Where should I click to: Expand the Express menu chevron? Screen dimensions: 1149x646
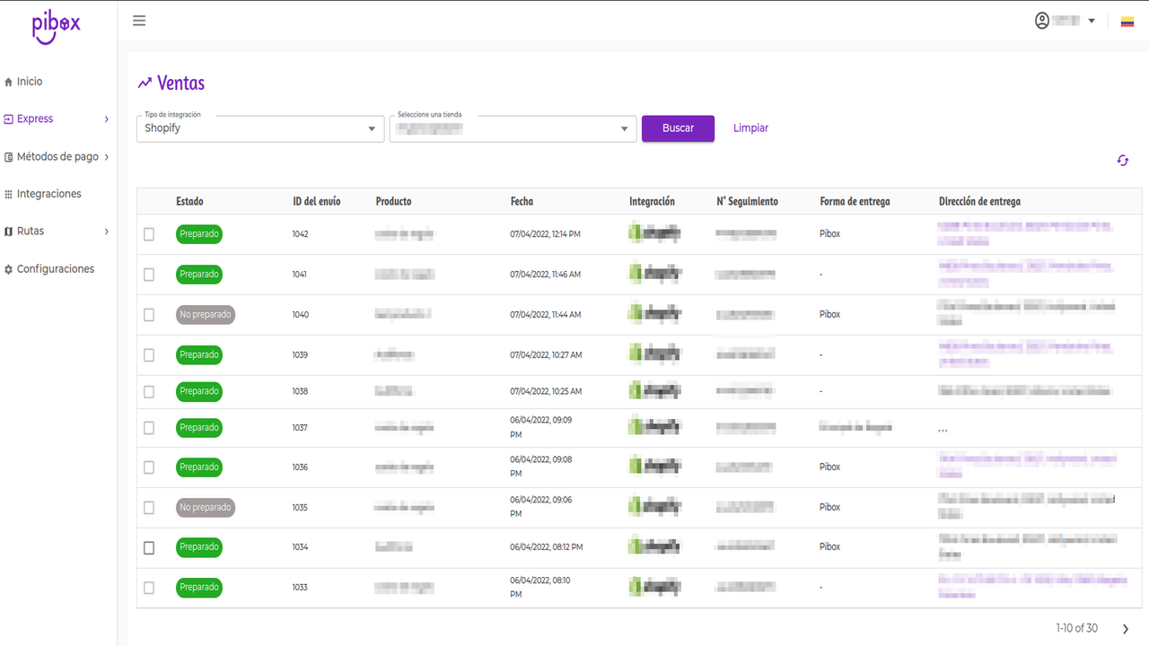pos(106,118)
